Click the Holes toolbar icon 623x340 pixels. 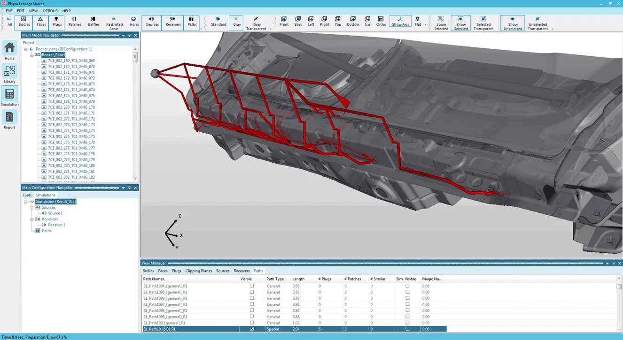pyautogui.click(x=134, y=22)
